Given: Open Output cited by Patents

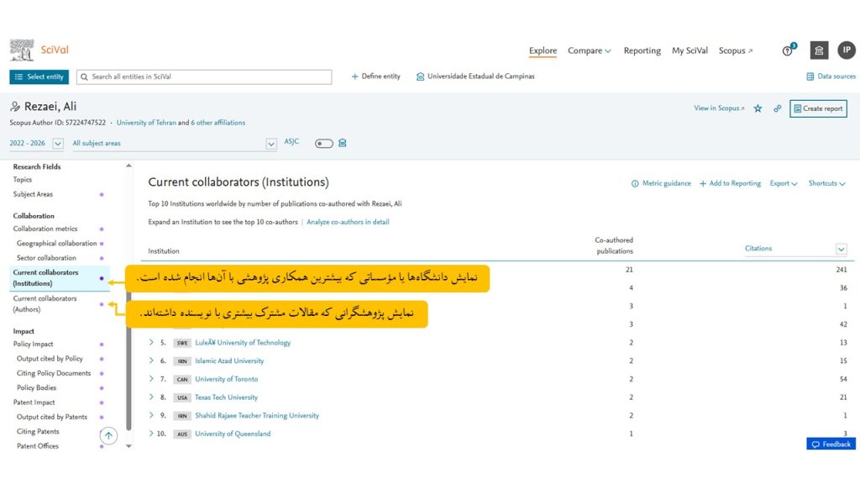Looking at the screenshot, I should coord(51,417).
